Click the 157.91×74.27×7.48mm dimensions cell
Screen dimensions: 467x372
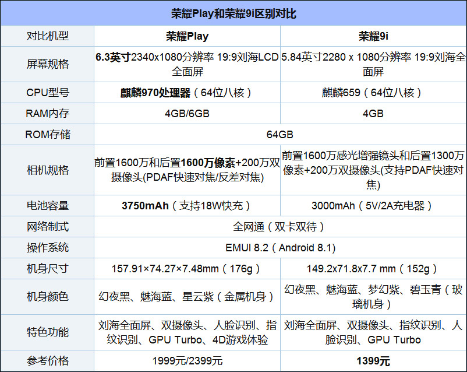click(x=187, y=268)
